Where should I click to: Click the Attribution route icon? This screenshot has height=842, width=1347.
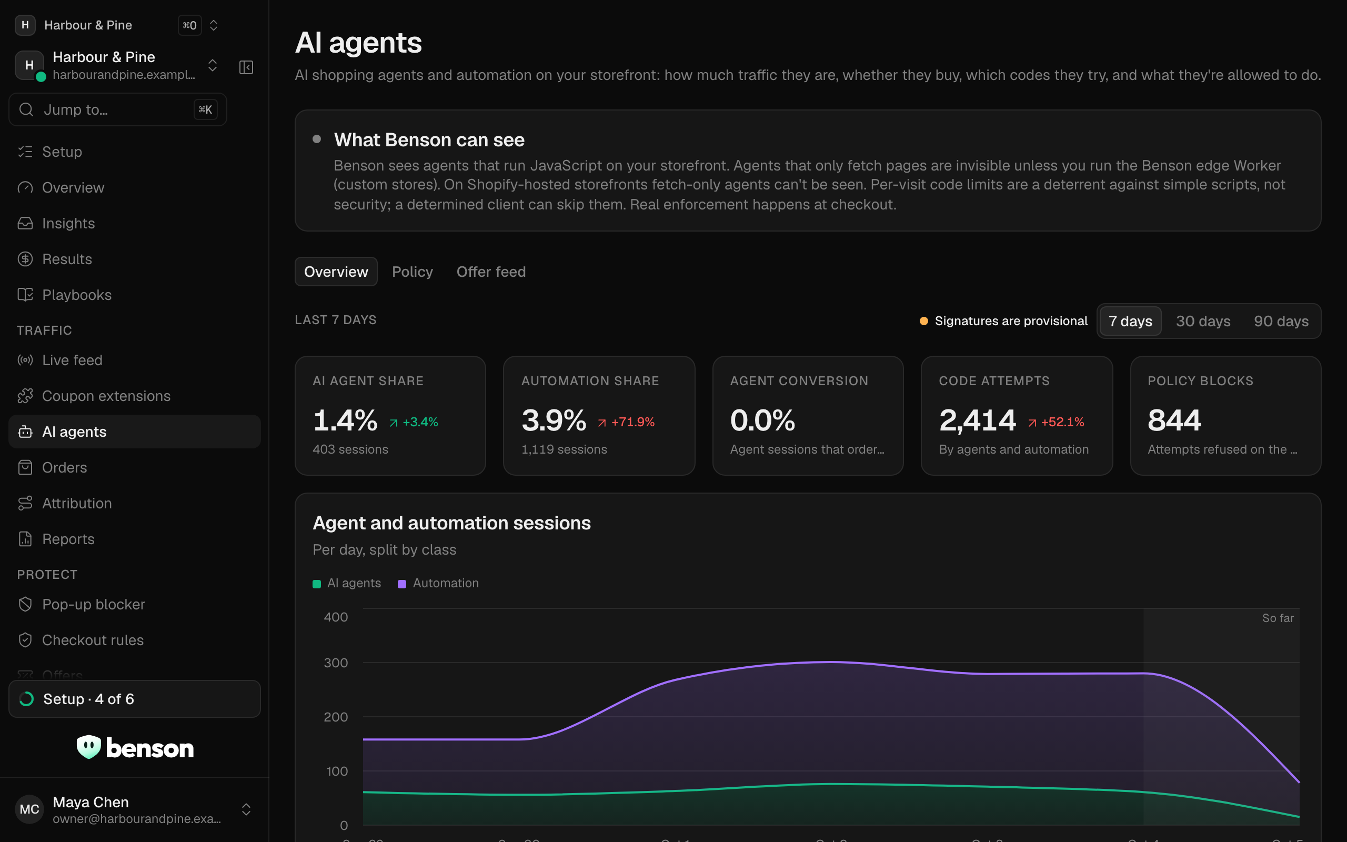pos(25,503)
